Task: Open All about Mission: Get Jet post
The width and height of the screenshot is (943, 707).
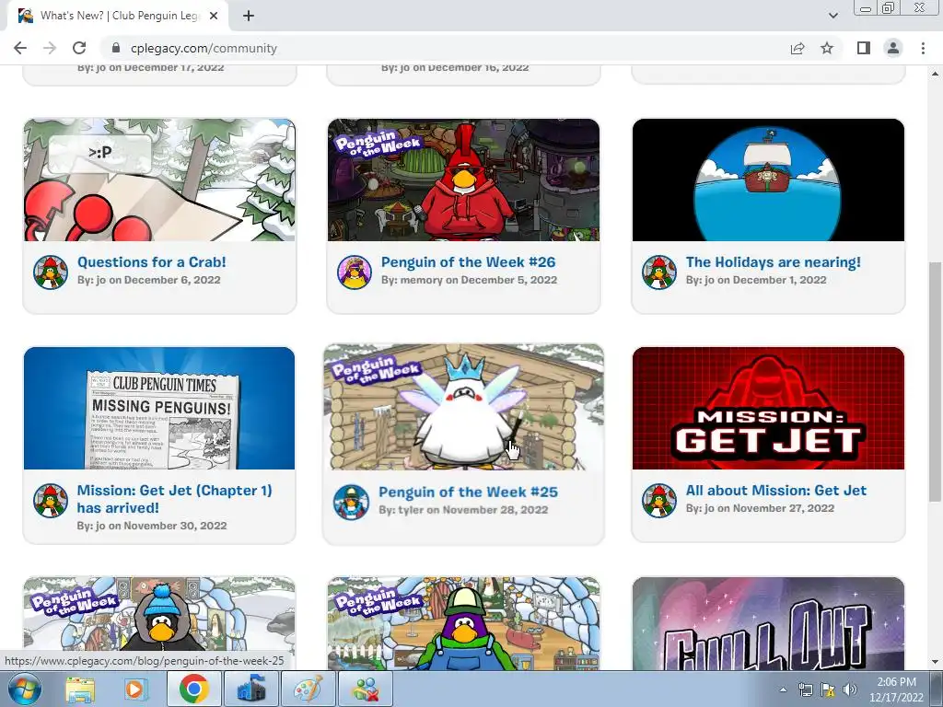Action: click(775, 491)
